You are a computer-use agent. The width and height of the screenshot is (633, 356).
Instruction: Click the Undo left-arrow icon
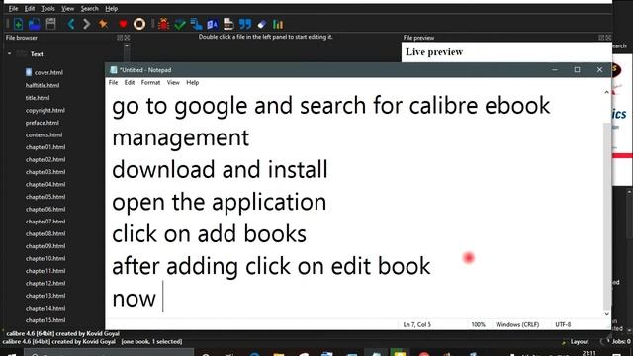tap(71, 24)
